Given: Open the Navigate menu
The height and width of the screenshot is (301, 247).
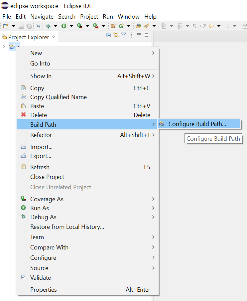Looking at the screenshot, I should [42, 17].
